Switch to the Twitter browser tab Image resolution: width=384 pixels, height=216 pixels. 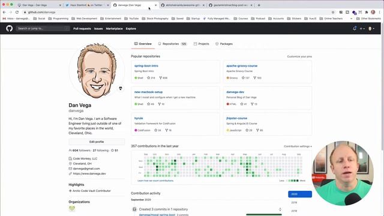tap(87, 5)
